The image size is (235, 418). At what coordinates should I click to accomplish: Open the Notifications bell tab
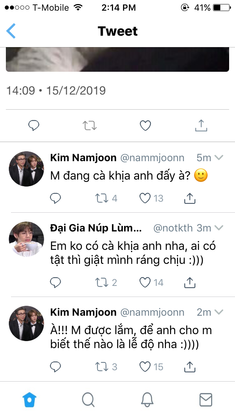pos(147,399)
